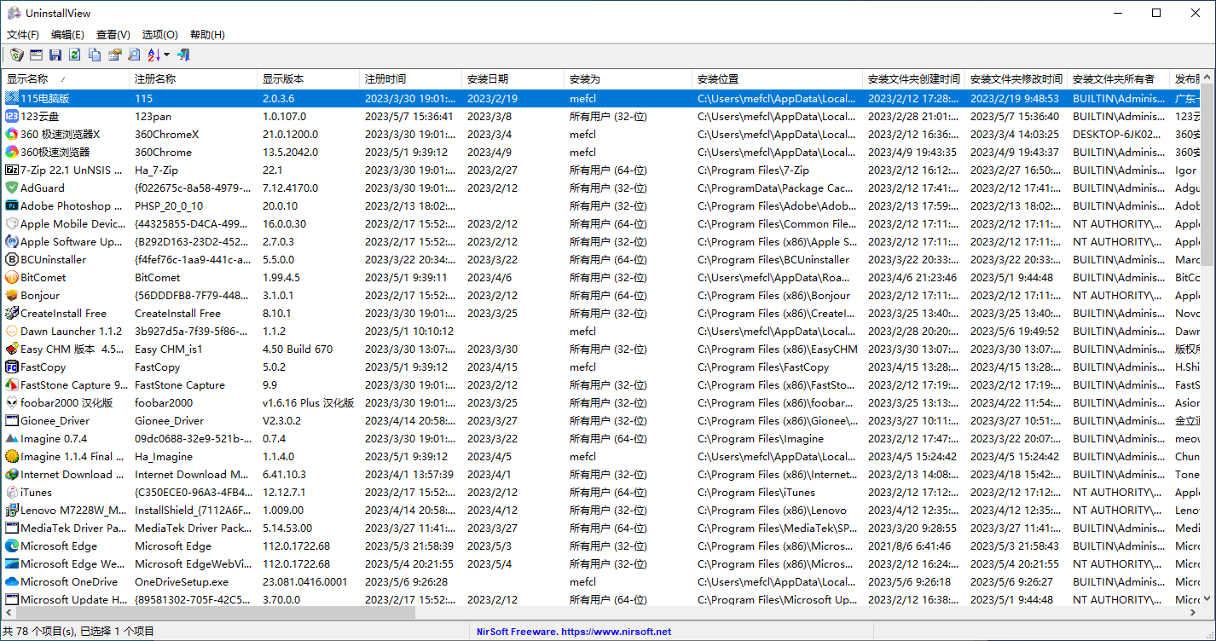This screenshot has height=641, width=1216.
Task: Click the version cell 6.41.10.3
Action: 284,474
